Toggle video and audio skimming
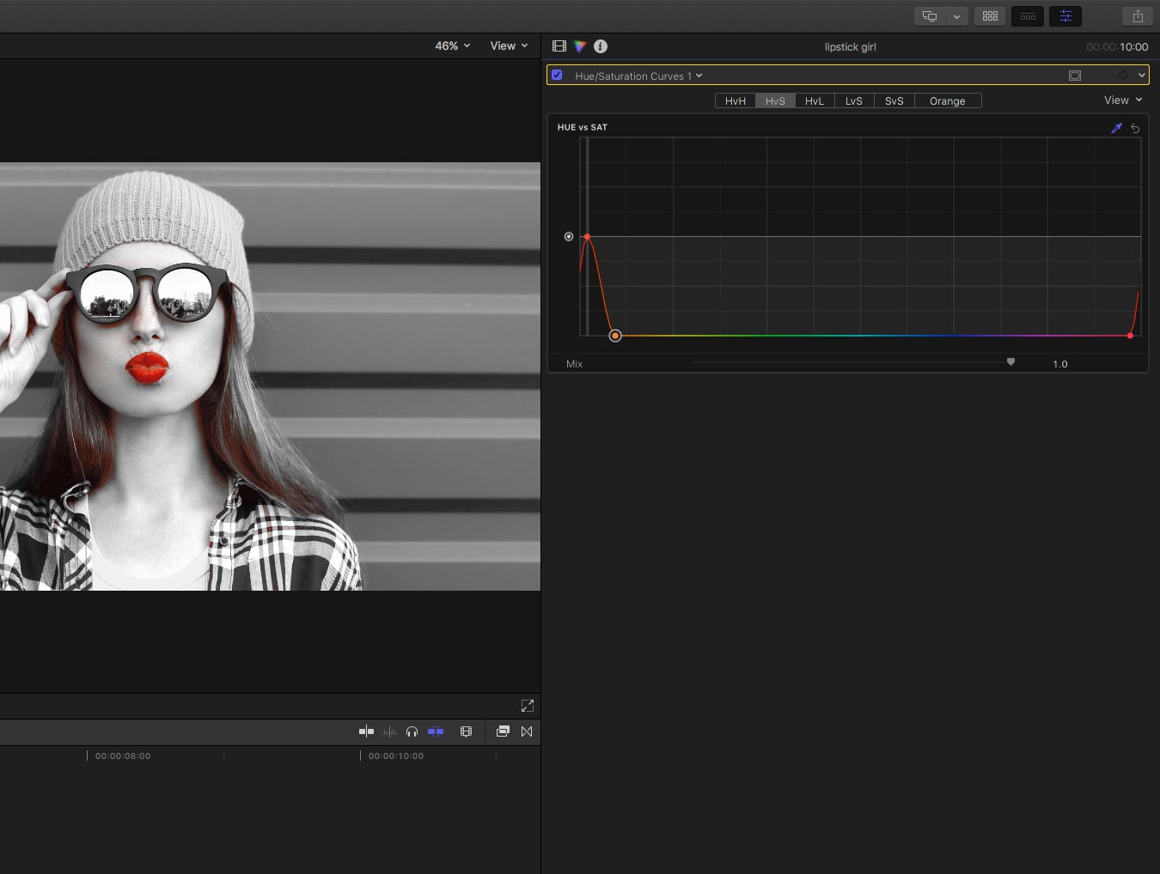This screenshot has height=874, width=1160. click(x=366, y=731)
